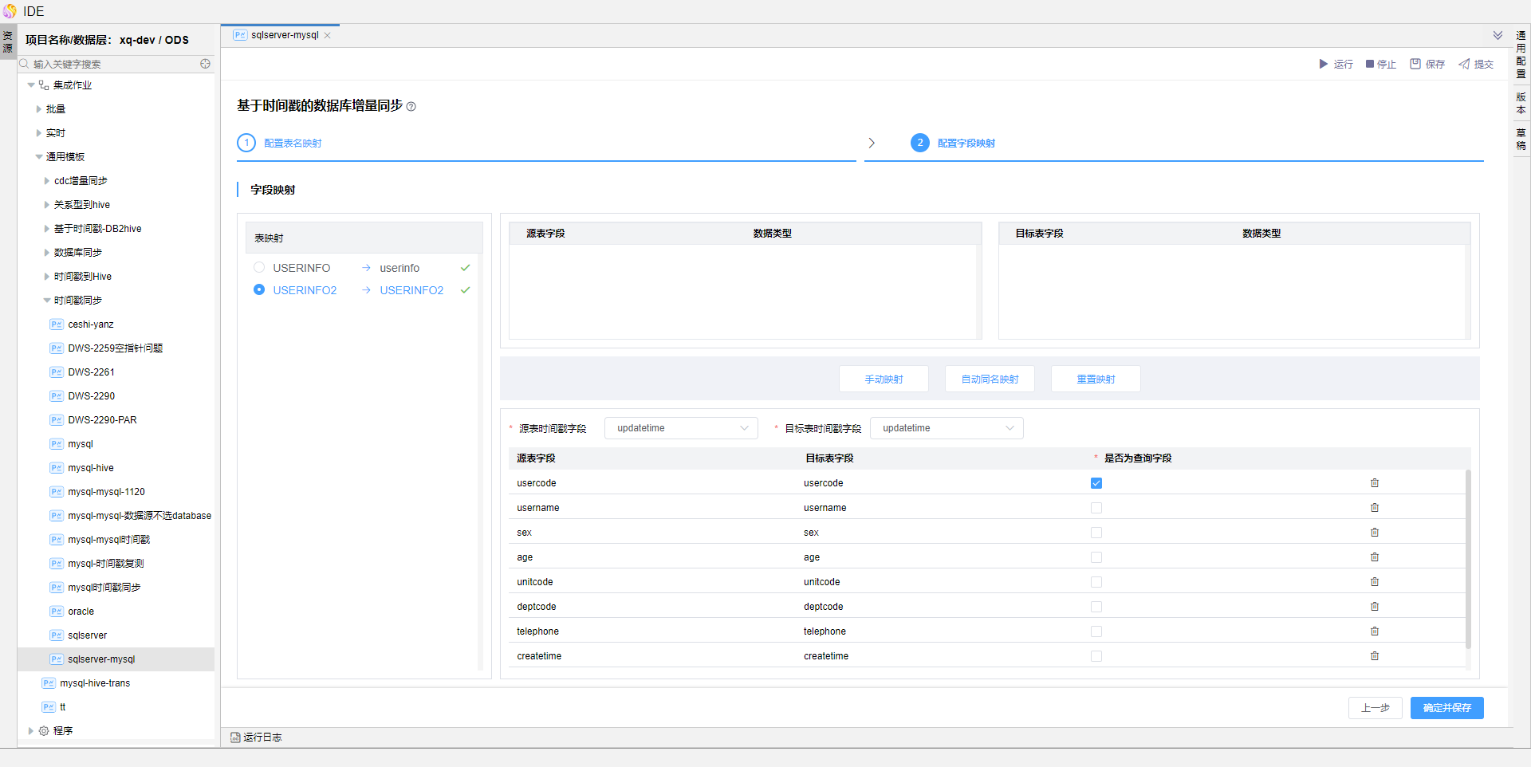Click the 确定并保存 button
The image size is (1531, 767).
[x=1446, y=708]
